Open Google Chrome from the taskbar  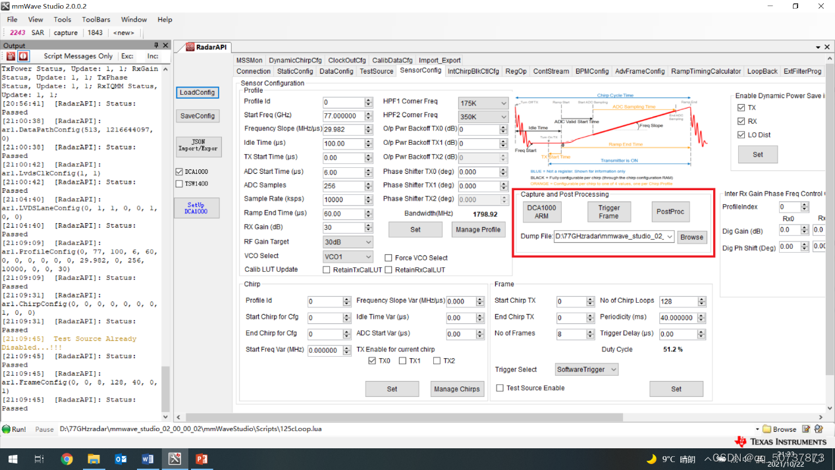[67, 459]
